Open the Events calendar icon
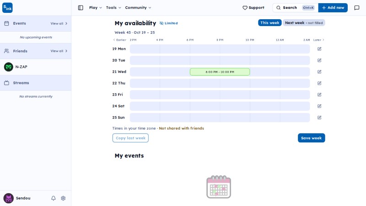This screenshot has height=206, width=366. pyautogui.click(x=6, y=23)
